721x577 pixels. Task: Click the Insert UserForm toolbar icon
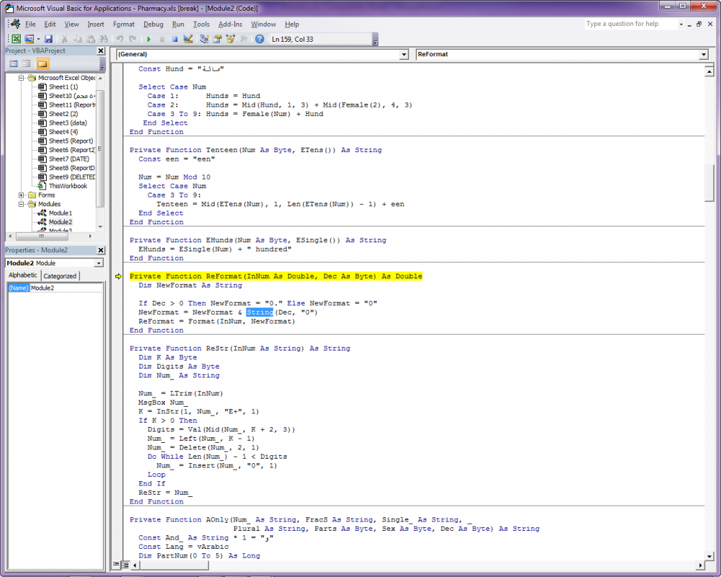30,39
